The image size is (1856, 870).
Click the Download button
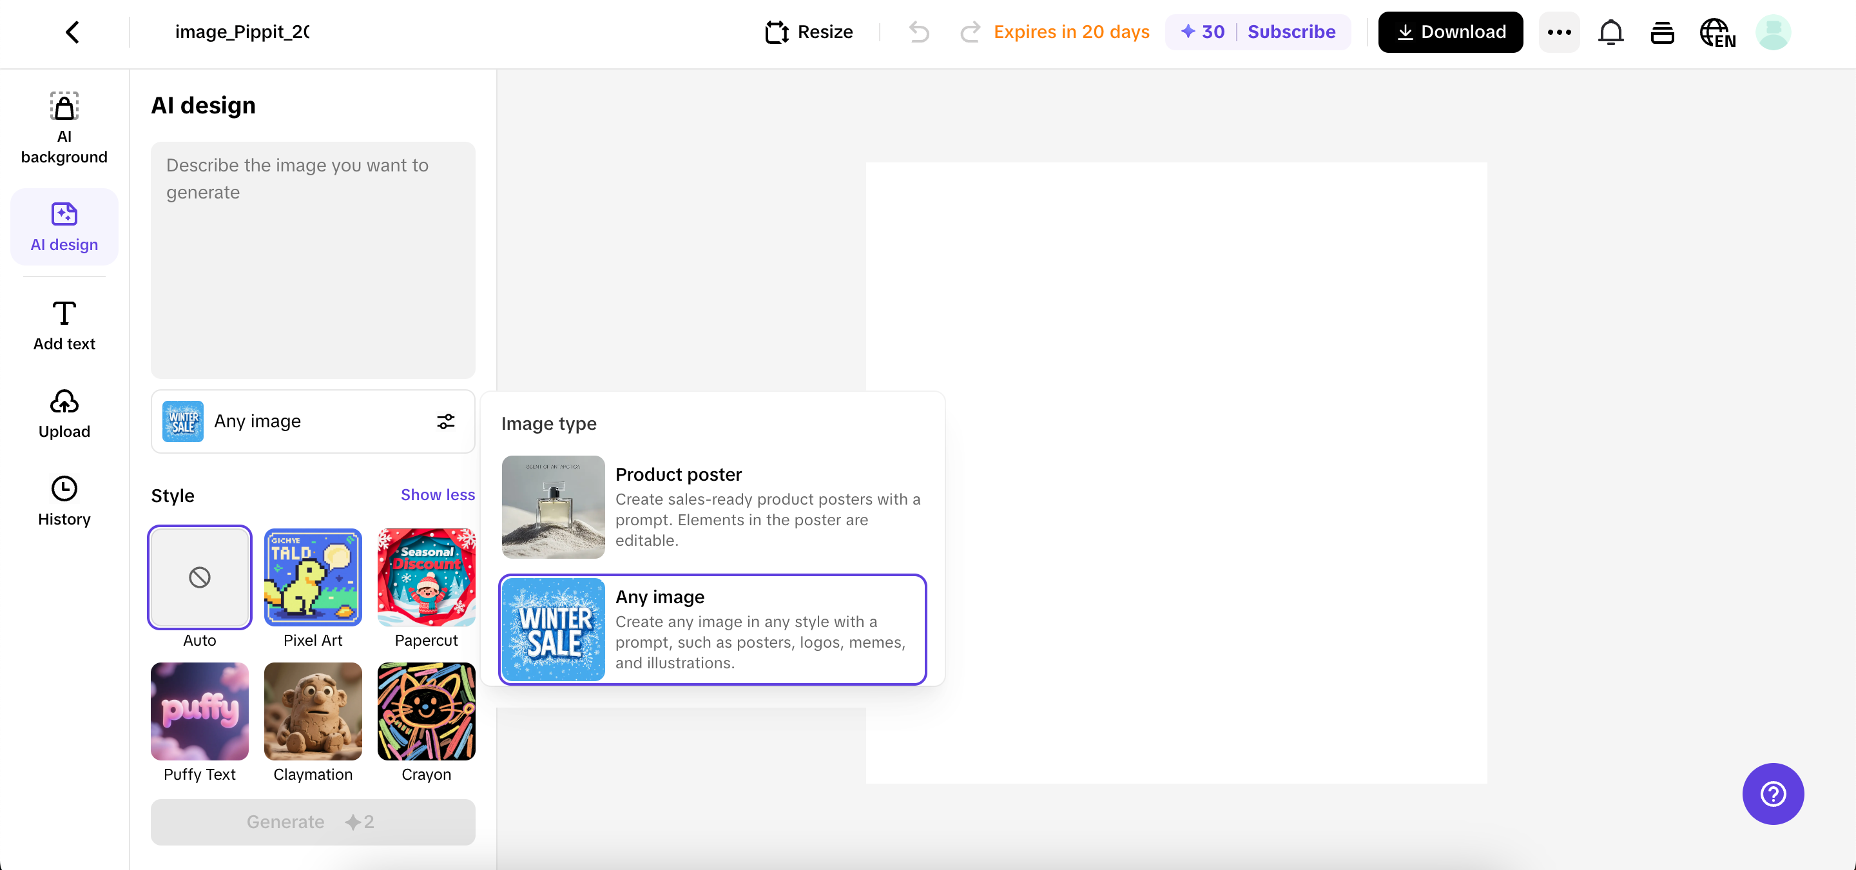1449,32
